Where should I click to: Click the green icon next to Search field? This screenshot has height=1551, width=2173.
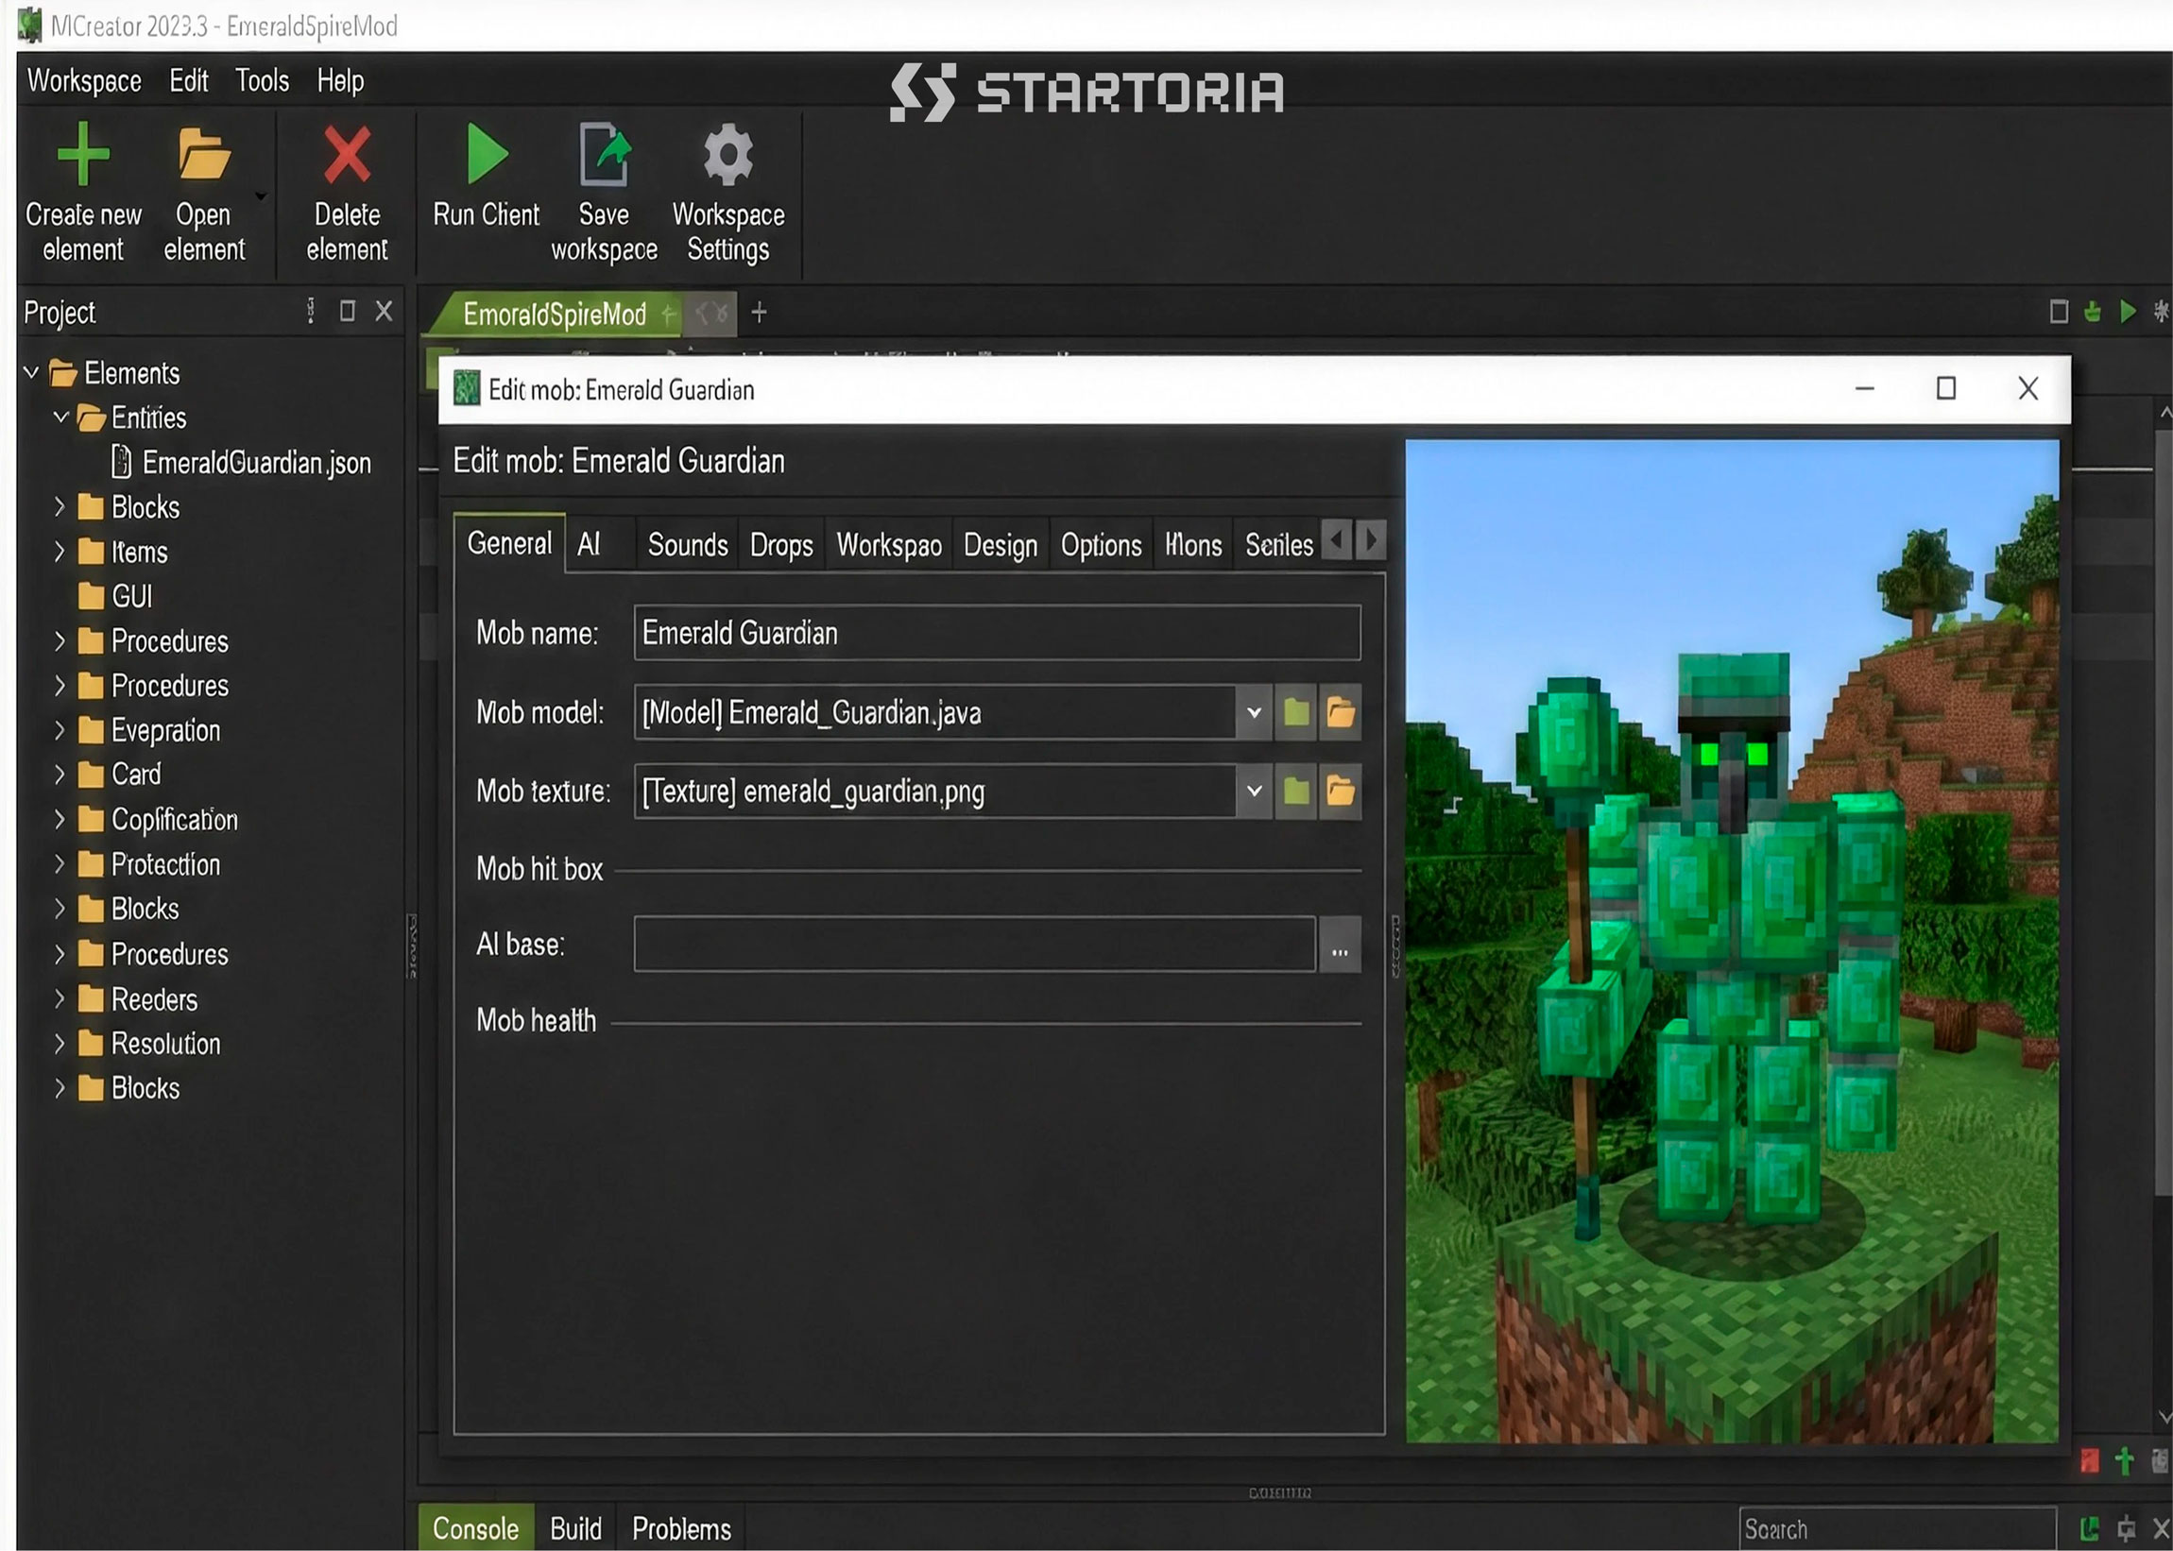coord(2089,1529)
